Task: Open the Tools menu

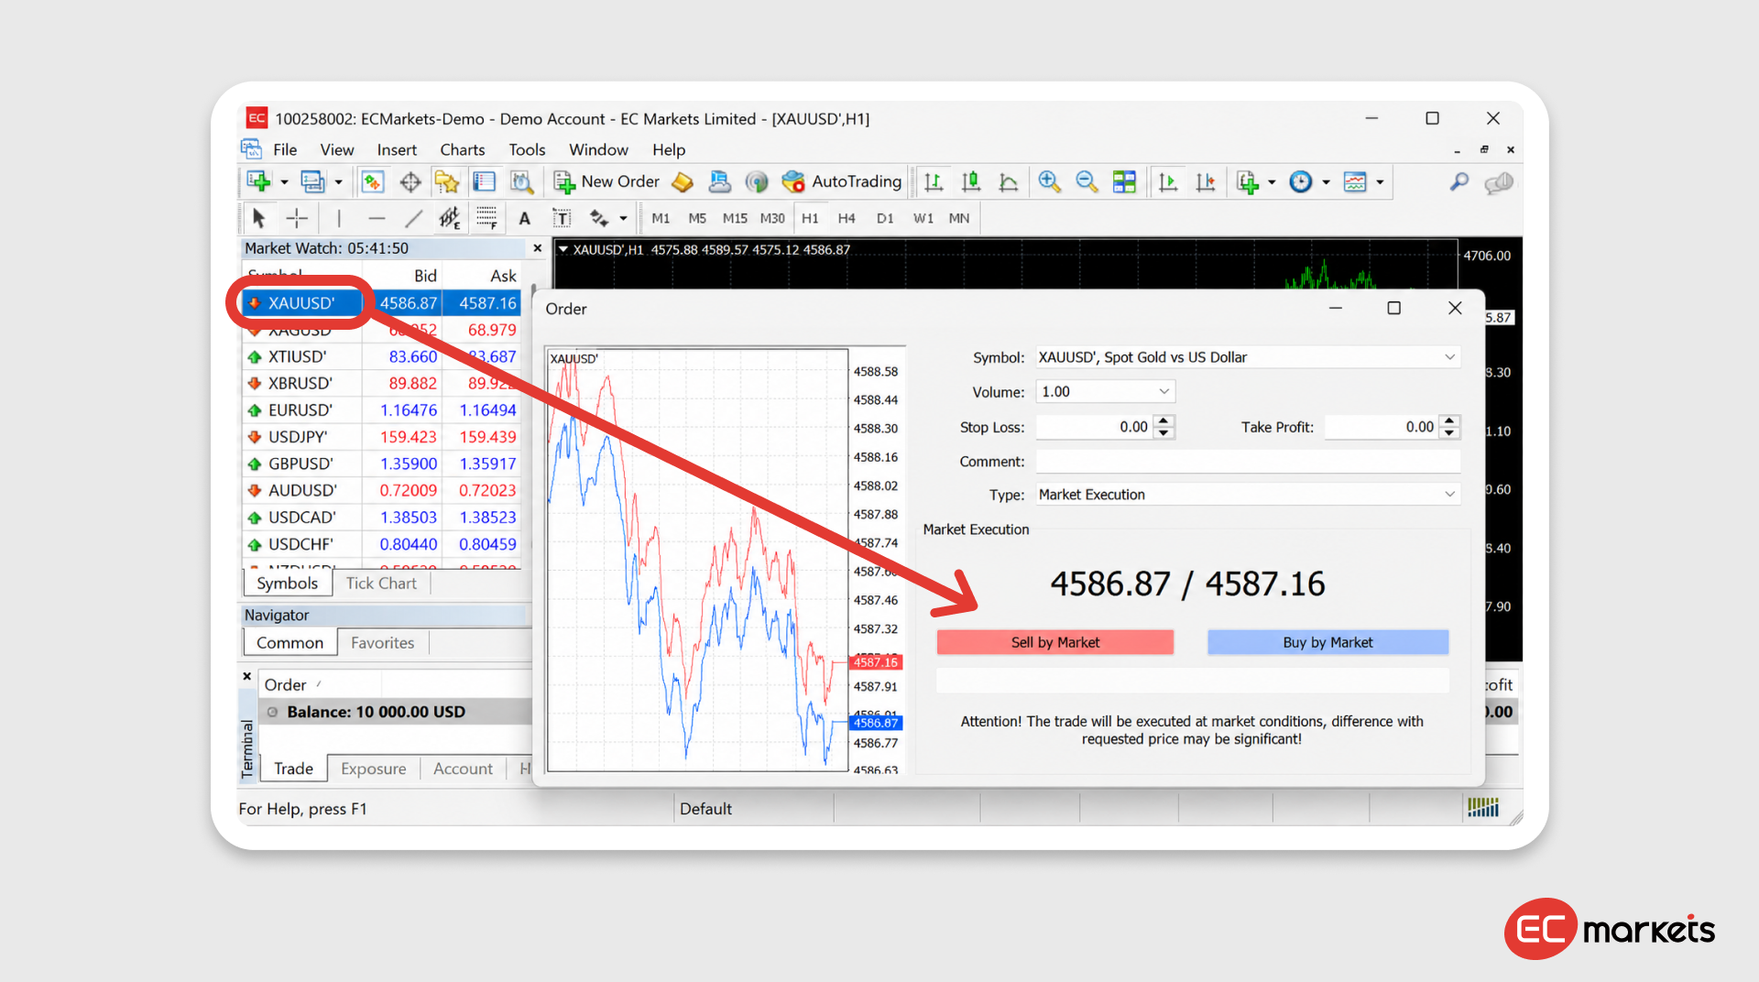Action: click(527, 149)
